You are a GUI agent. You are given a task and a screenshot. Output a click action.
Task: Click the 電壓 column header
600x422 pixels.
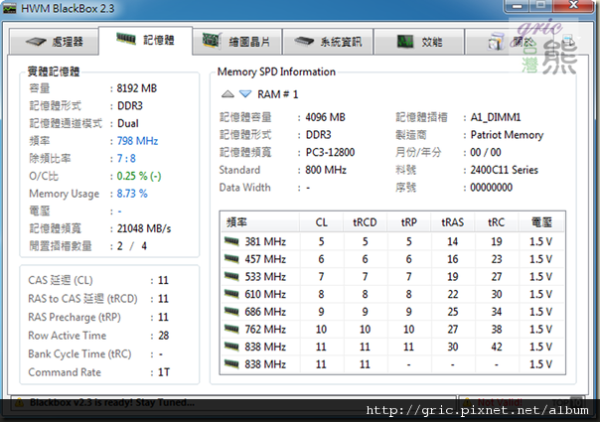click(541, 222)
